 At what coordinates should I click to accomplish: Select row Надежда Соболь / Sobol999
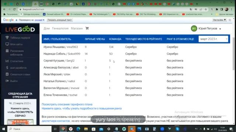click(136, 54)
